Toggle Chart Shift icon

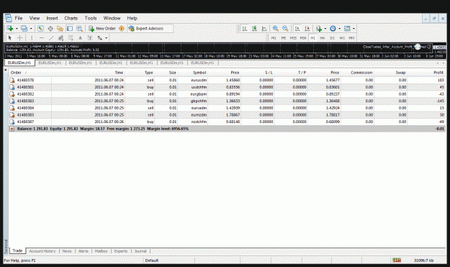pos(307,28)
